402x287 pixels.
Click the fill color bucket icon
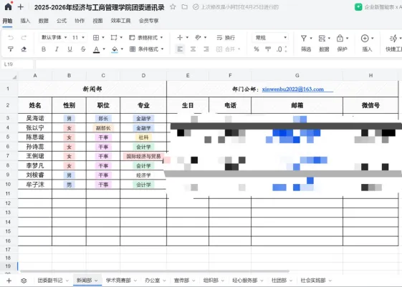[115, 49]
